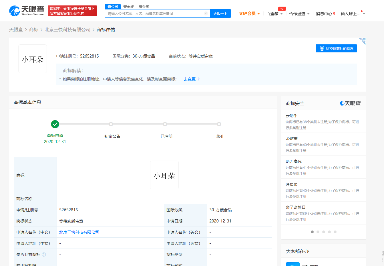Switch to the 查公司 search tab
The height and width of the screenshot is (266, 384).
point(113,7)
